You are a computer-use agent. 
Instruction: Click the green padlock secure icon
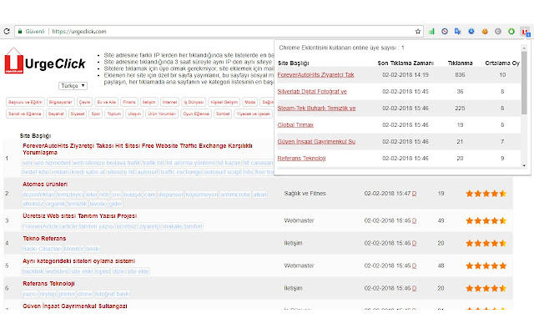20,32
